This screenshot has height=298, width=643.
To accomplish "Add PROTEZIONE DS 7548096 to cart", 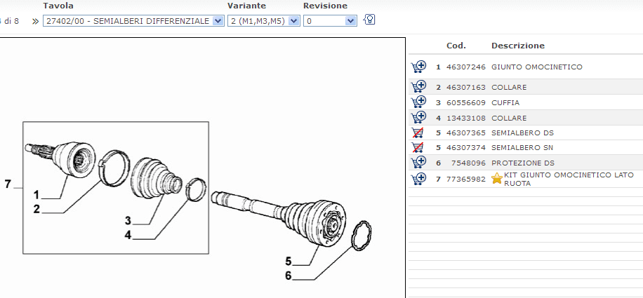I will coord(418,163).
